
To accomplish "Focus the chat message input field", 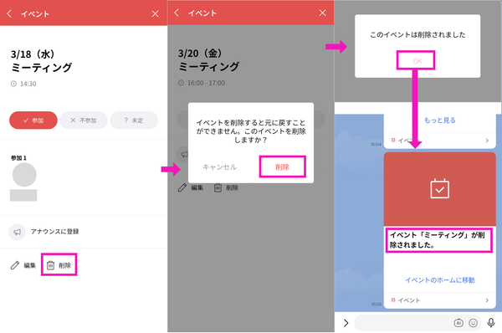I will click(417, 323).
